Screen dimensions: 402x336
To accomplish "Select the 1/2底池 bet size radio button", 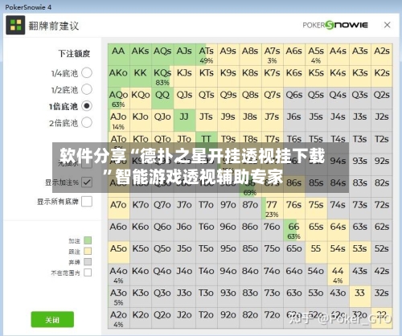I will click(x=87, y=89).
